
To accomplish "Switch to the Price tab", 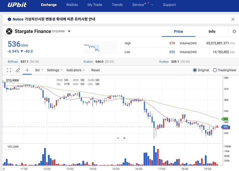I will coord(178,31).
